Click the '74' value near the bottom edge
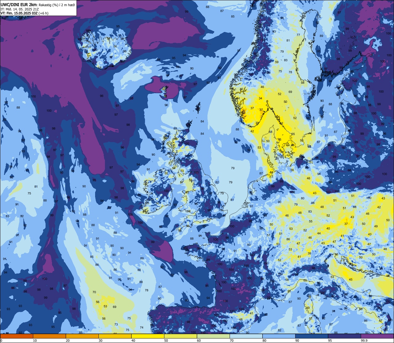 pyautogui.click(x=142, y=327)
